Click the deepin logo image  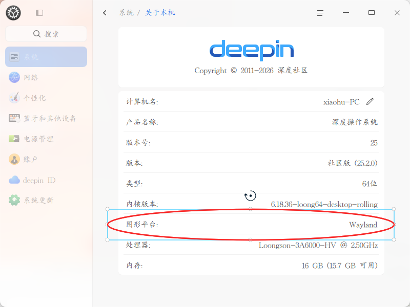[x=252, y=50]
